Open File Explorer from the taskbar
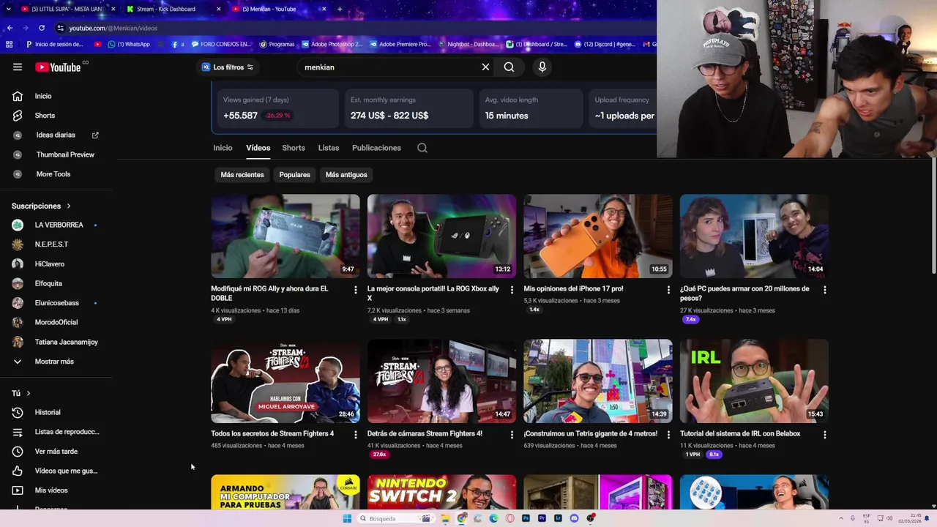This screenshot has width=937, height=527. coord(445,518)
